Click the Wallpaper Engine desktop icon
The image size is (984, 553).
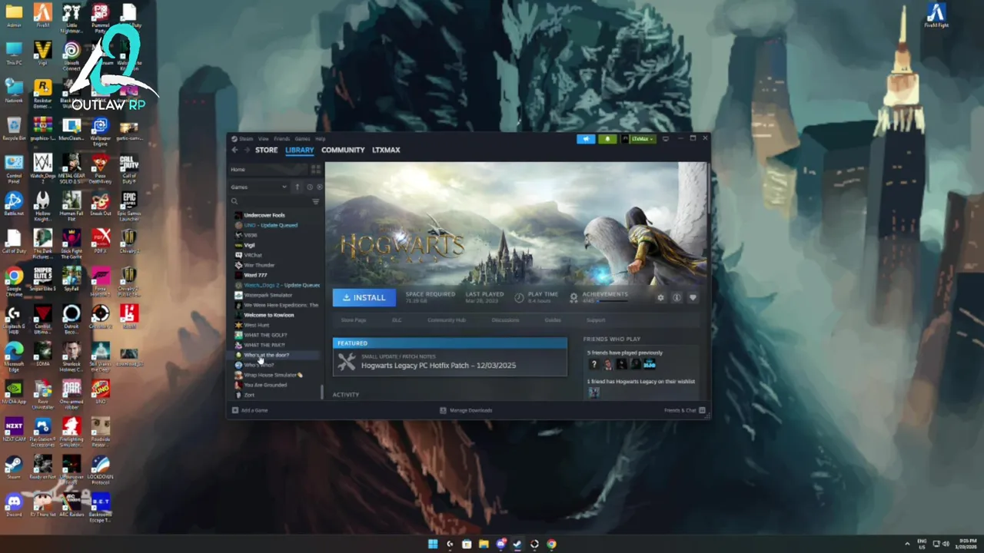click(x=100, y=130)
